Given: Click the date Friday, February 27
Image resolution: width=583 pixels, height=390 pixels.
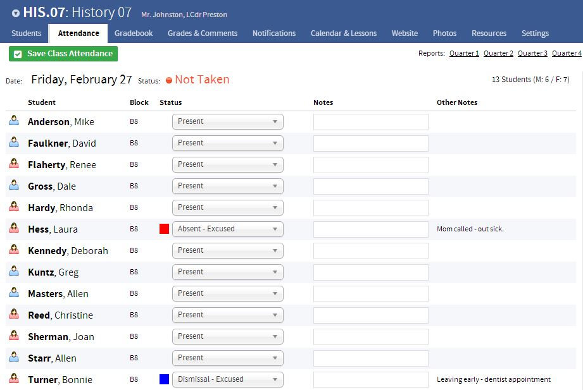Looking at the screenshot, I should pyautogui.click(x=82, y=80).
